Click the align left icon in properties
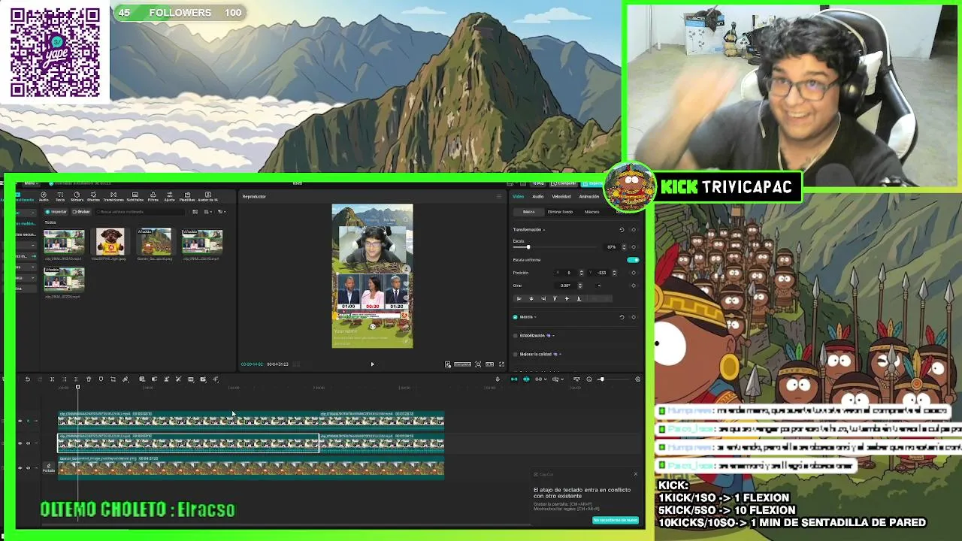 point(519,298)
